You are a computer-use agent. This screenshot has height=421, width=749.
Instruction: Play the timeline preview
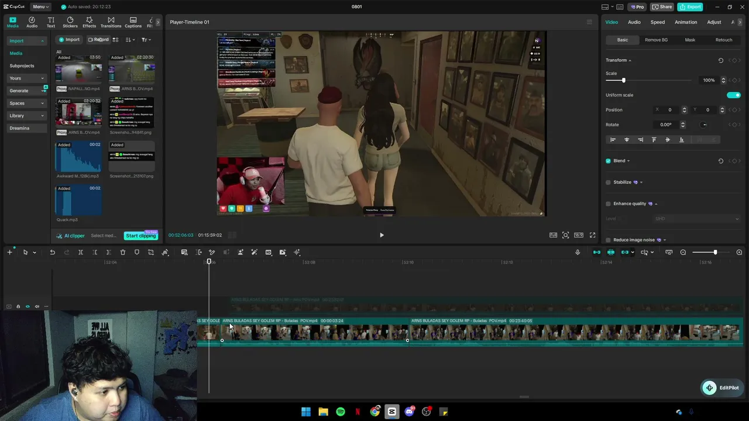click(382, 235)
